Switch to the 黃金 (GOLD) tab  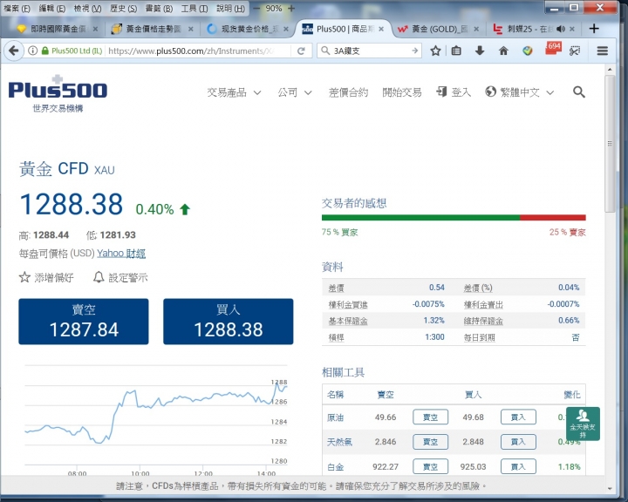coord(437,29)
